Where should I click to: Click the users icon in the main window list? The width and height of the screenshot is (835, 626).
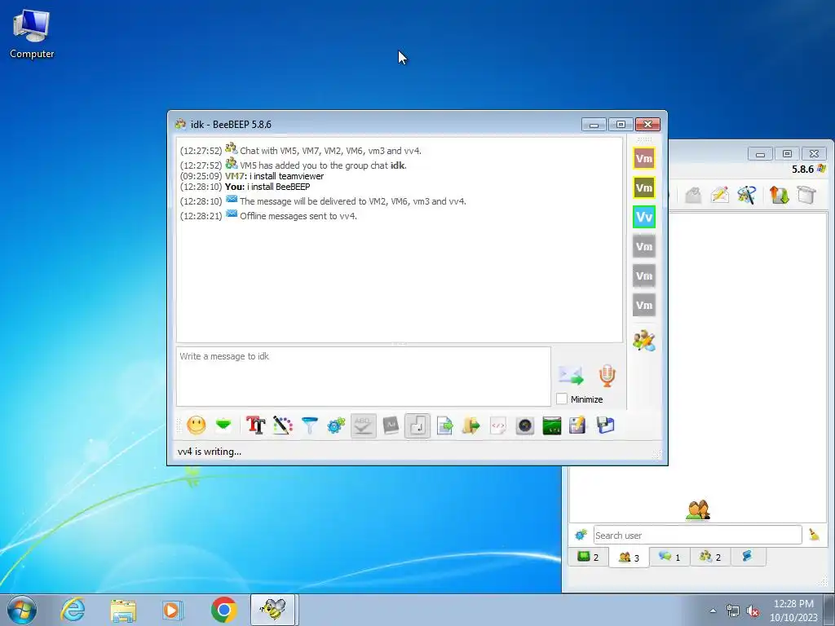click(x=698, y=510)
